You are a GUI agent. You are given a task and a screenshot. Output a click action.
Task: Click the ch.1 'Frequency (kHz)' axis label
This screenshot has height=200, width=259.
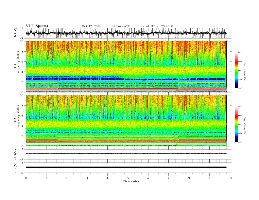[x=18, y=63]
